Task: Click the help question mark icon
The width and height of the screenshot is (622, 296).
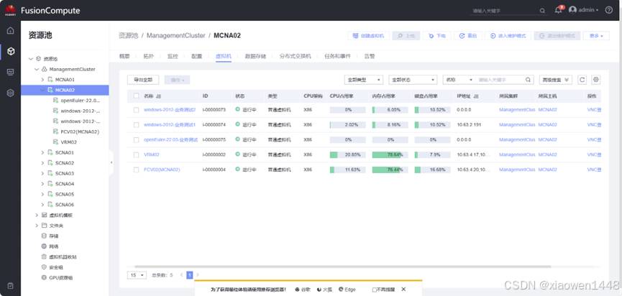Action: [608, 10]
